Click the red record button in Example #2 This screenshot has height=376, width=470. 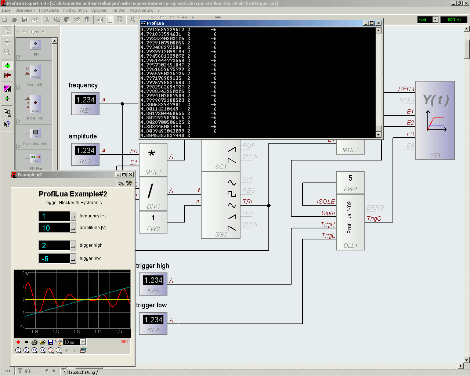[x=18, y=342]
